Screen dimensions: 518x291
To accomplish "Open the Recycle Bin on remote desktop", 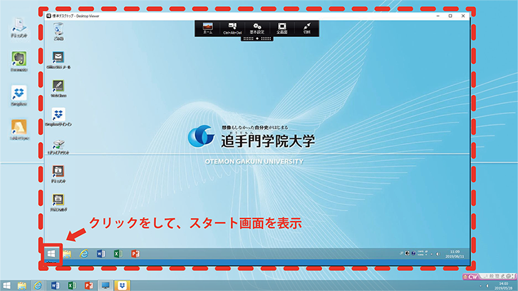I will [x=58, y=29].
